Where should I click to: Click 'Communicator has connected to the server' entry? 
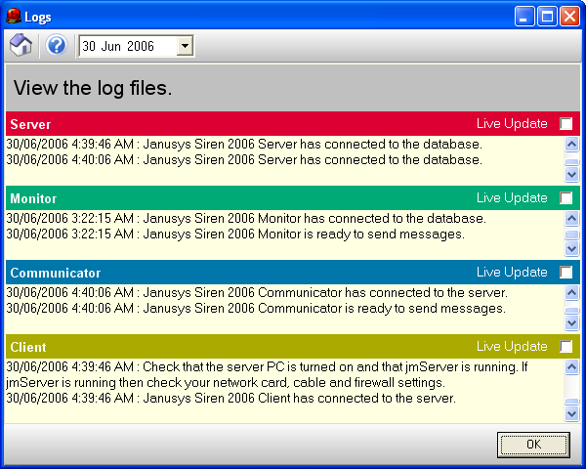(x=257, y=292)
